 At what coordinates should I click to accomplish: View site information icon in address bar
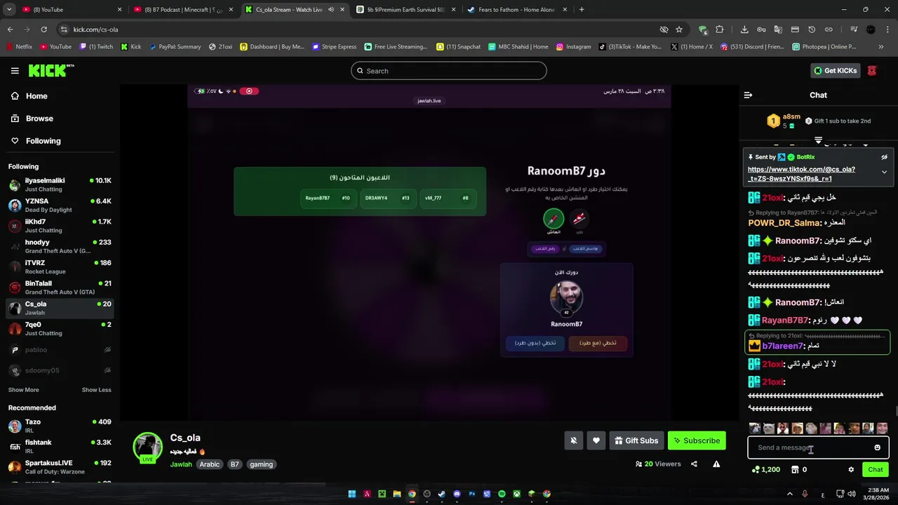(x=64, y=29)
